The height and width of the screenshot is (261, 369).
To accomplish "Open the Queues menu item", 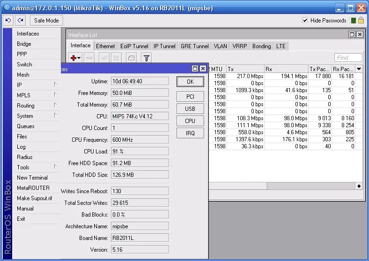I will pyautogui.click(x=36, y=126).
